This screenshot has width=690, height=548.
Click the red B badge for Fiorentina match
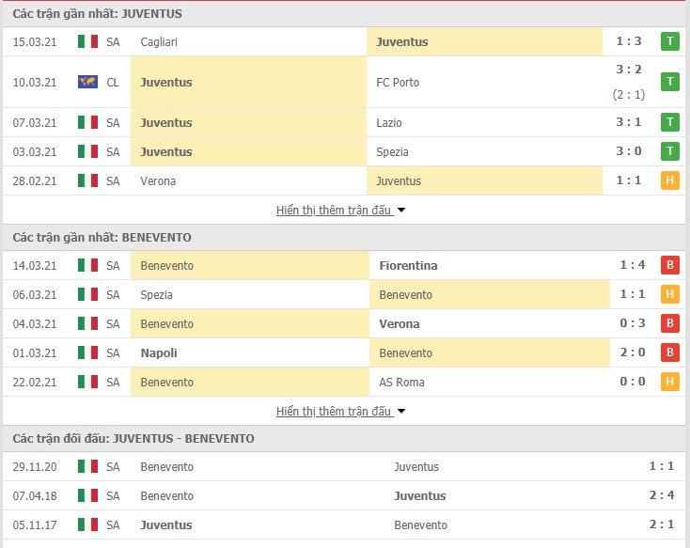[x=669, y=265]
